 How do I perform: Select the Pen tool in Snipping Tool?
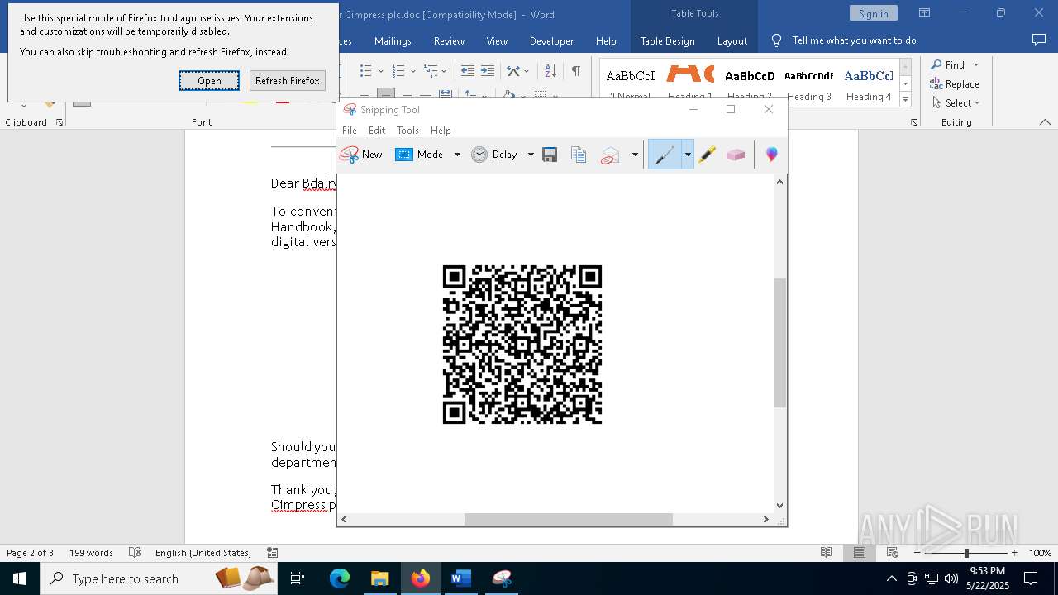pyautogui.click(x=665, y=155)
